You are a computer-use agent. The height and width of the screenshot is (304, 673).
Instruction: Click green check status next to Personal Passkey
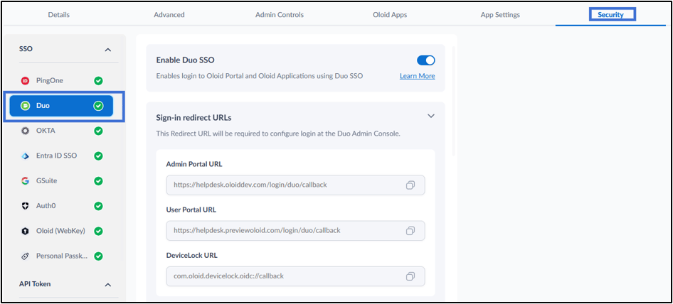tap(98, 256)
